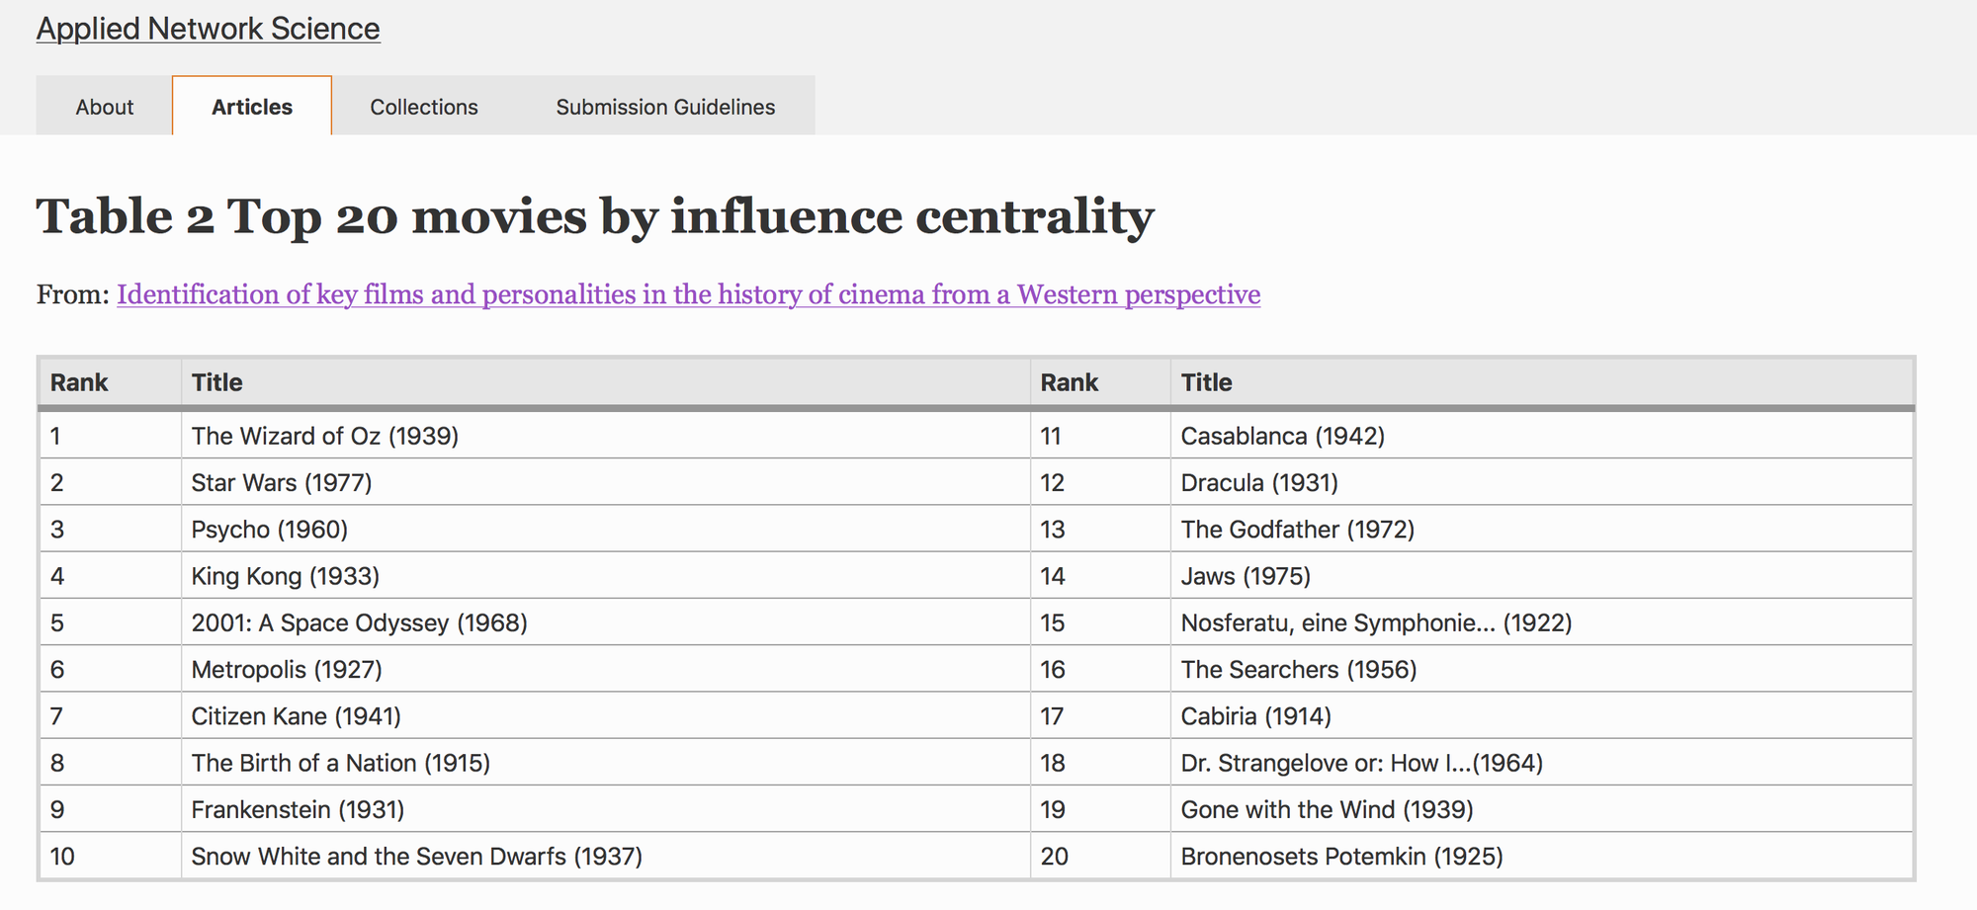Select the Citizen Kane (1941) entry

(605, 715)
